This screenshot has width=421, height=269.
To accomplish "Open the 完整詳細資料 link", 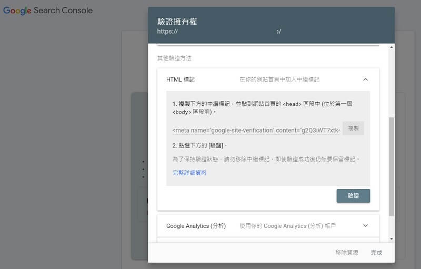I will (x=189, y=173).
